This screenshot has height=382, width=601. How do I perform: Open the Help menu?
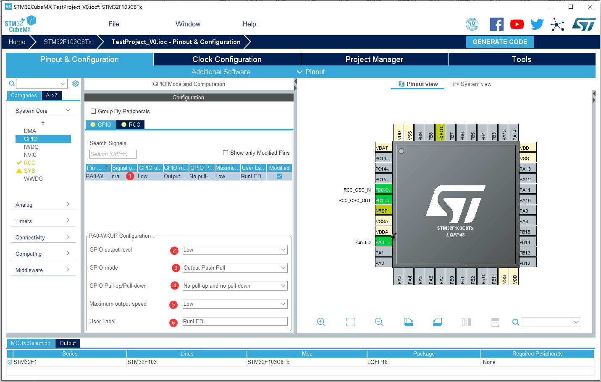click(x=249, y=24)
